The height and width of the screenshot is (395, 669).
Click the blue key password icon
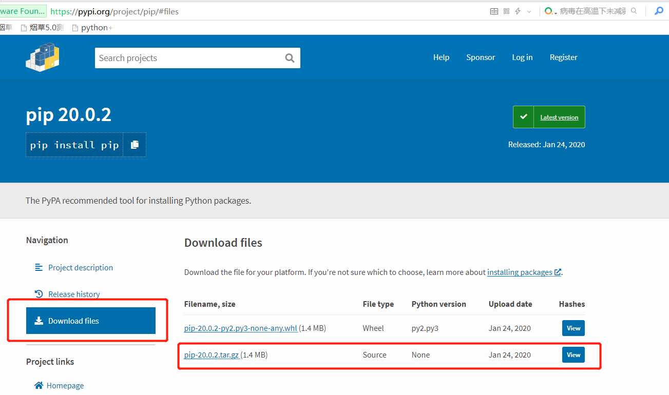tap(659, 11)
